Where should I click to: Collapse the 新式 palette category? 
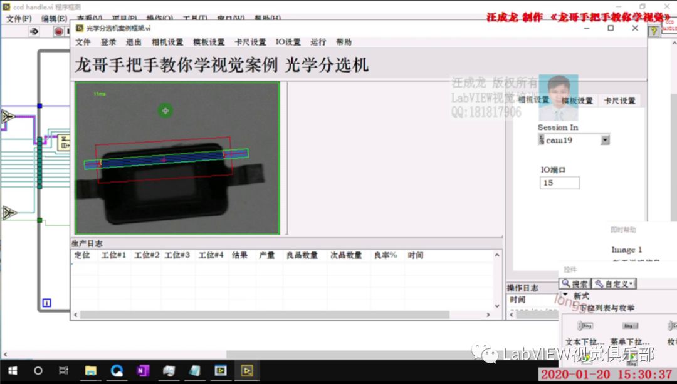[x=565, y=295]
